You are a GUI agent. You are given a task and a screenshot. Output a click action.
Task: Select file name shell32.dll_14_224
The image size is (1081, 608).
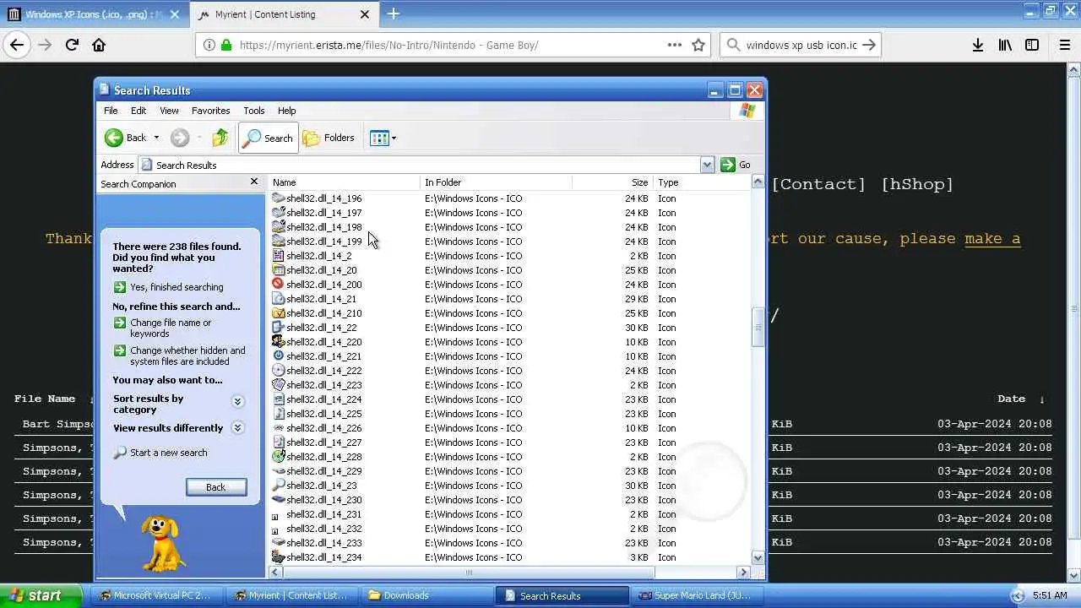point(323,399)
